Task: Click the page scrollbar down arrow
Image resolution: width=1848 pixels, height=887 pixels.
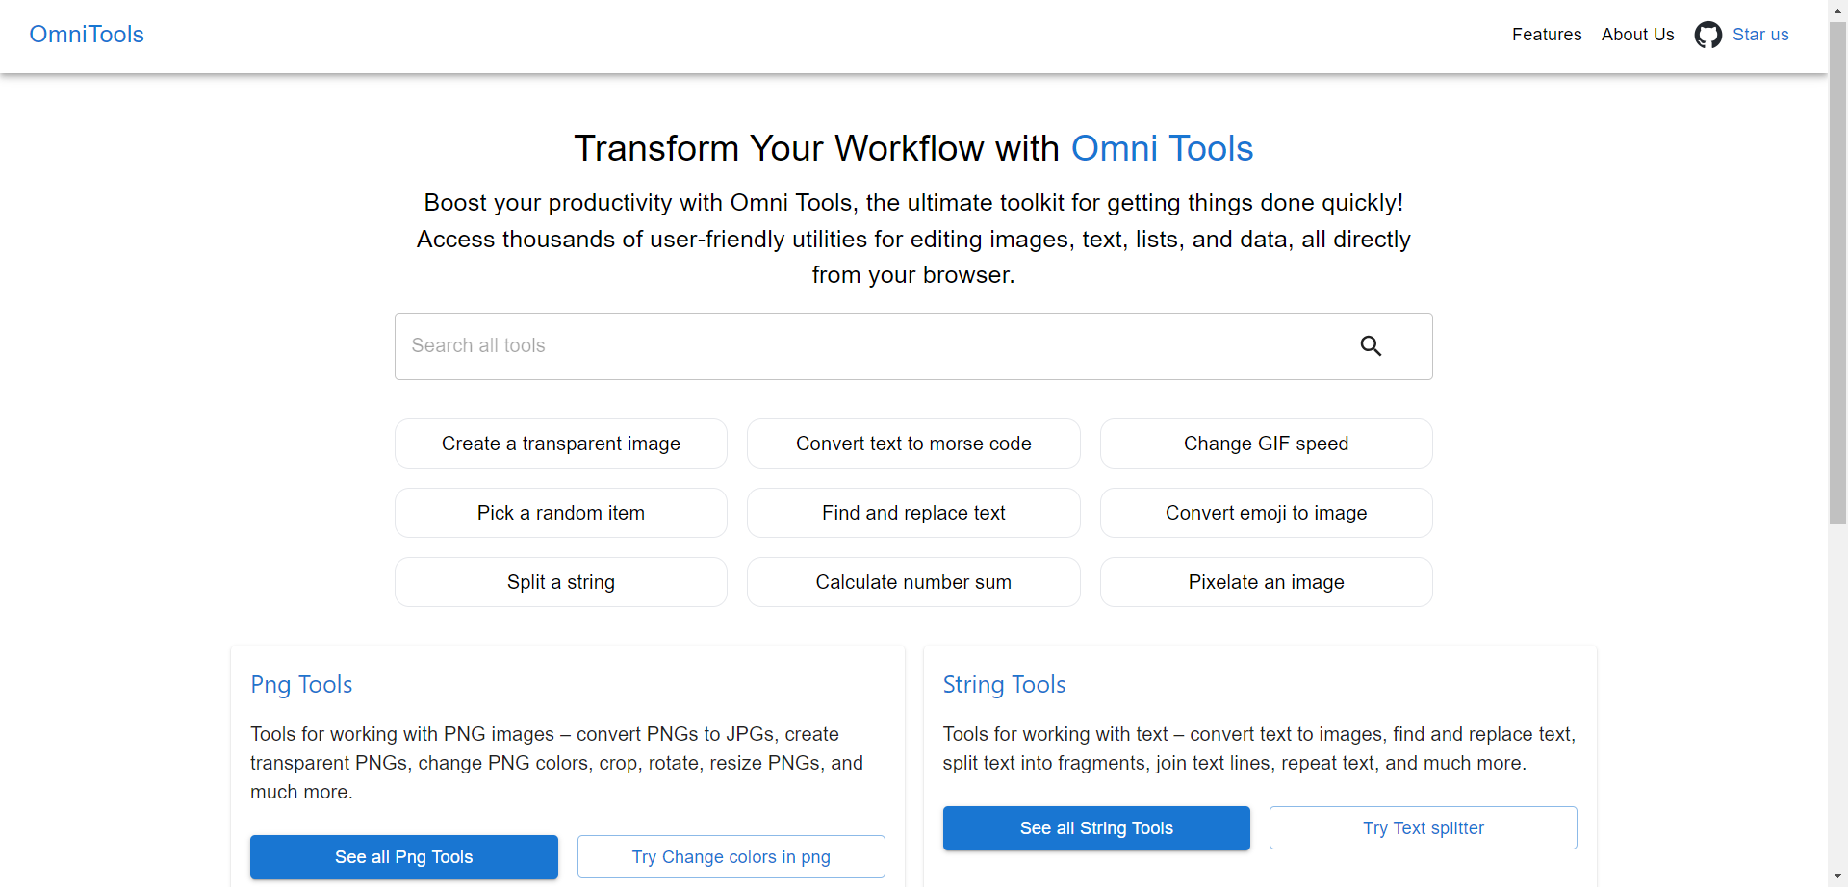Action: (1837, 876)
